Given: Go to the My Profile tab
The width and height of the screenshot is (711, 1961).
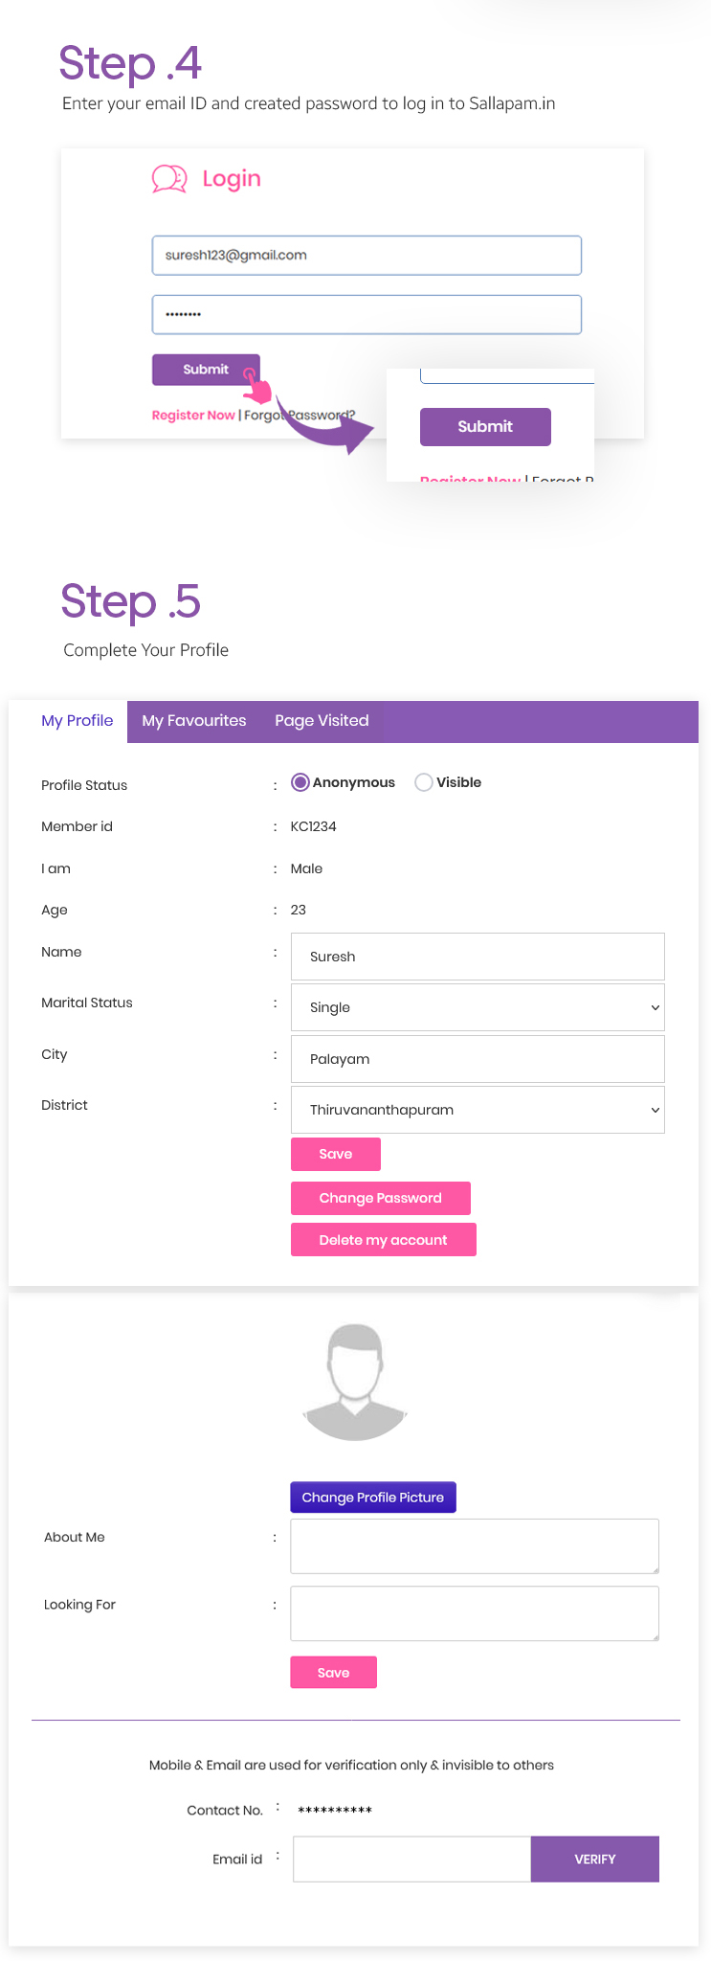Looking at the screenshot, I should click(x=77, y=721).
